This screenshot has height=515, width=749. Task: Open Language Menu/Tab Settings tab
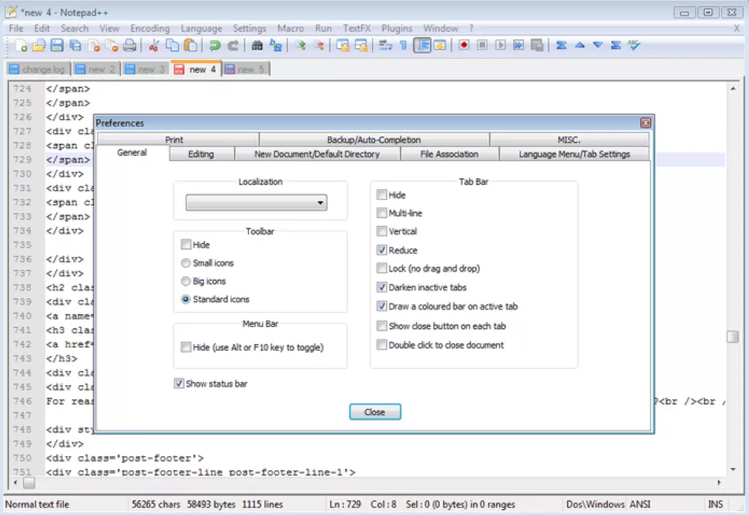(x=575, y=154)
